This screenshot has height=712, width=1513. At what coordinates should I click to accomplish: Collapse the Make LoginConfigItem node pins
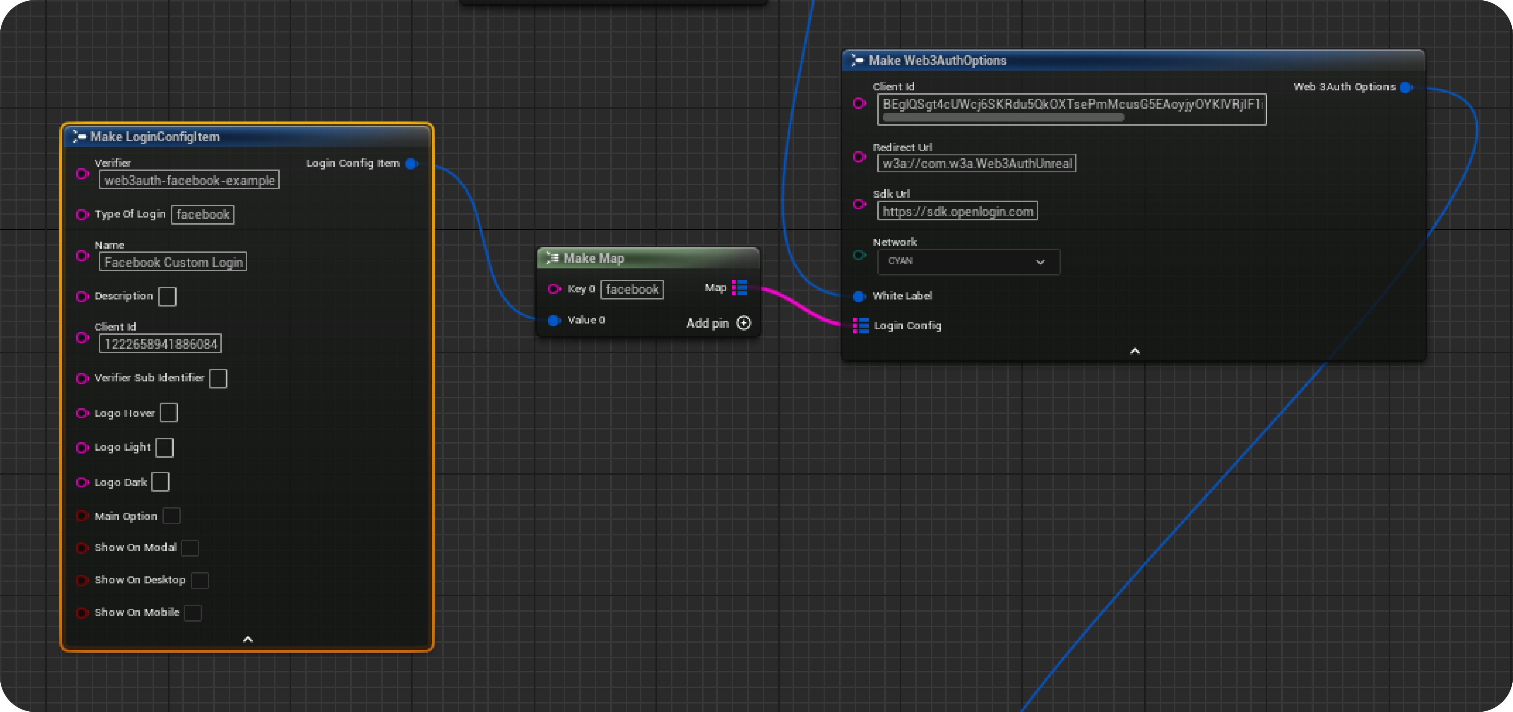click(248, 639)
